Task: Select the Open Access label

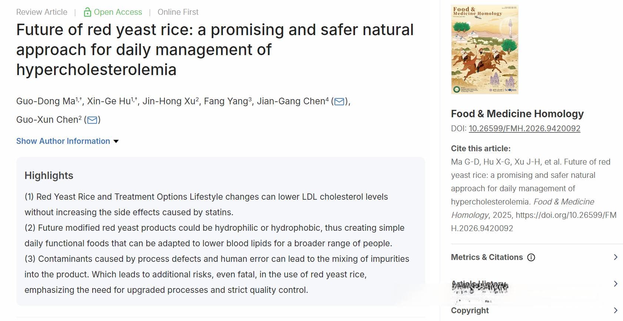Action: click(x=118, y=12)
